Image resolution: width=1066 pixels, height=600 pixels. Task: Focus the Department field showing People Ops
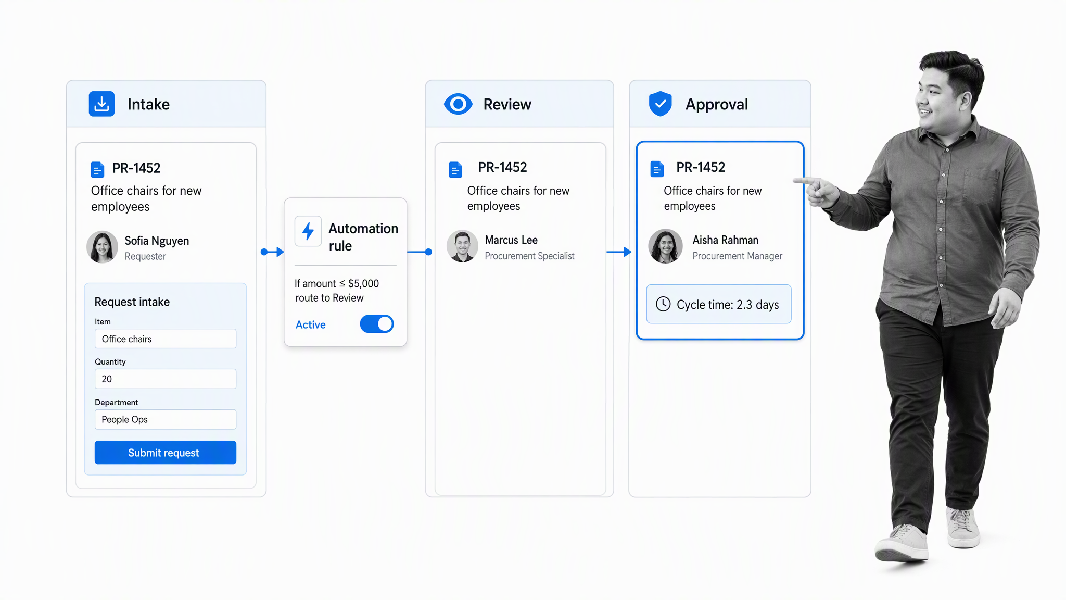click(166, 420)
